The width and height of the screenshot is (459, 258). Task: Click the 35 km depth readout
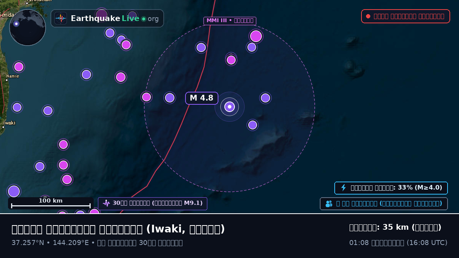395,227
